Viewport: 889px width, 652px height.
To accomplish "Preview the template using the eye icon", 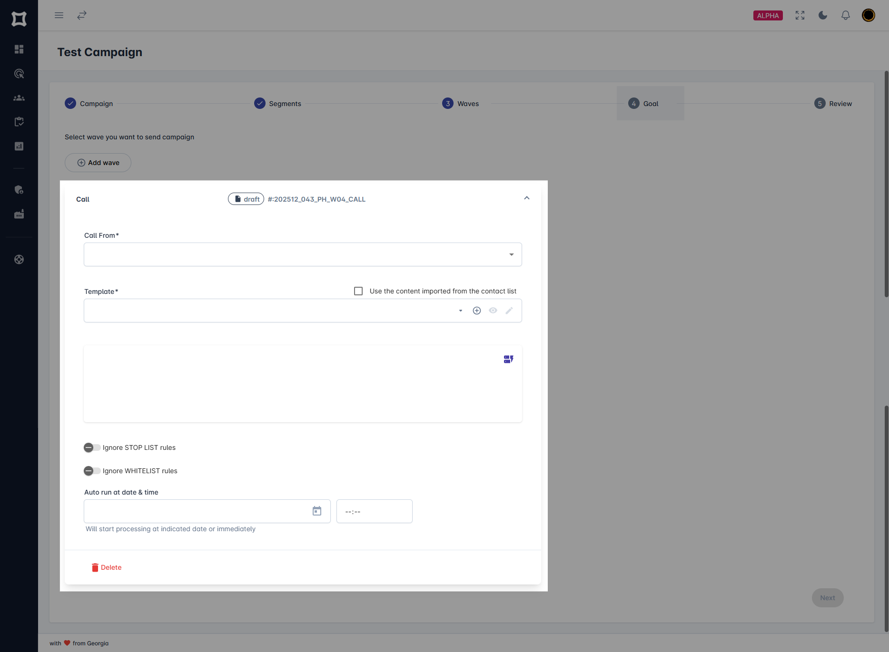I will pos(493,310).
